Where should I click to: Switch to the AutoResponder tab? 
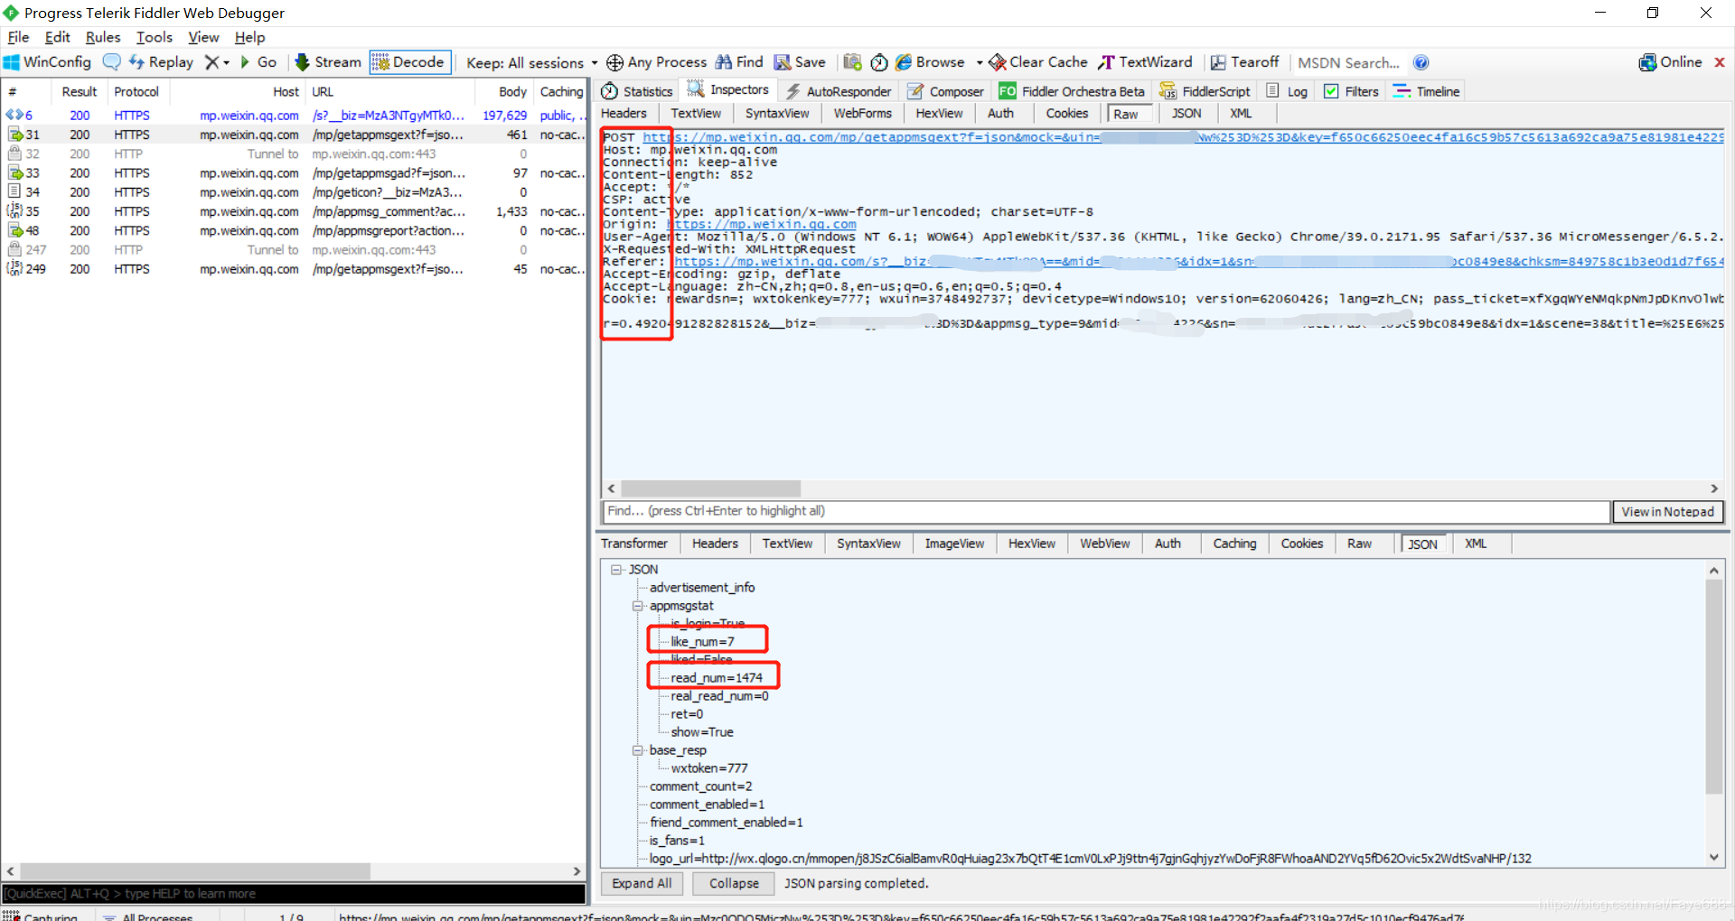838,91
